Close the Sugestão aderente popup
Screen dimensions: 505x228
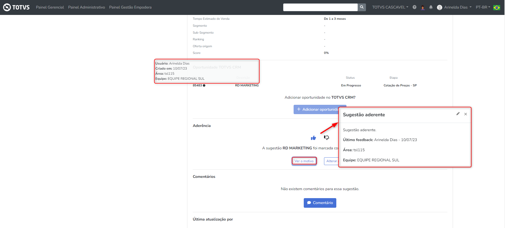(465, 114)
